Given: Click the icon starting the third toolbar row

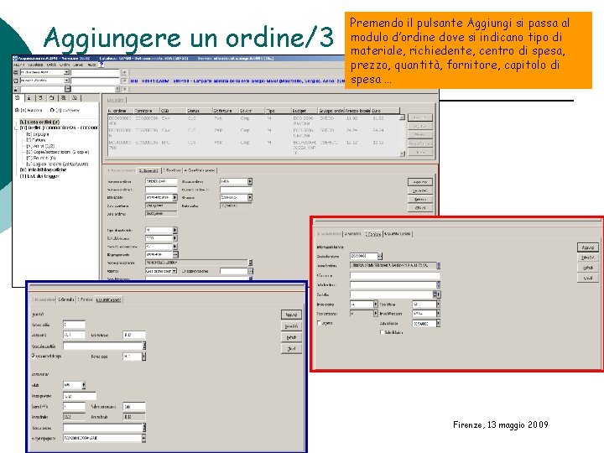Looking at the screenshot, I should 16,89.
